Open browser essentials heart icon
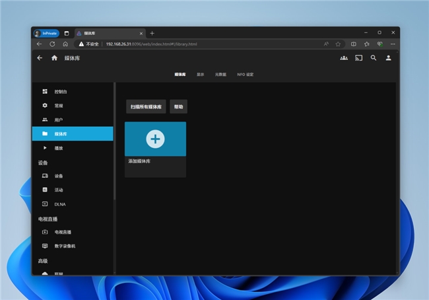Viewport: 429px width, 300px height. click(379, 44)
